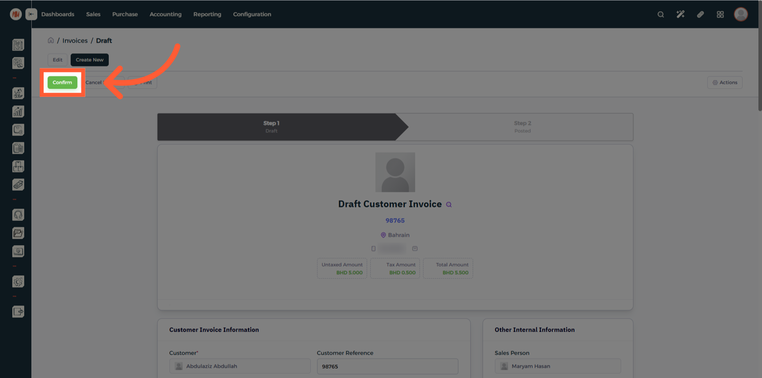
Task: Expand the Actions dropdown
Action: (x=724, y=82)
